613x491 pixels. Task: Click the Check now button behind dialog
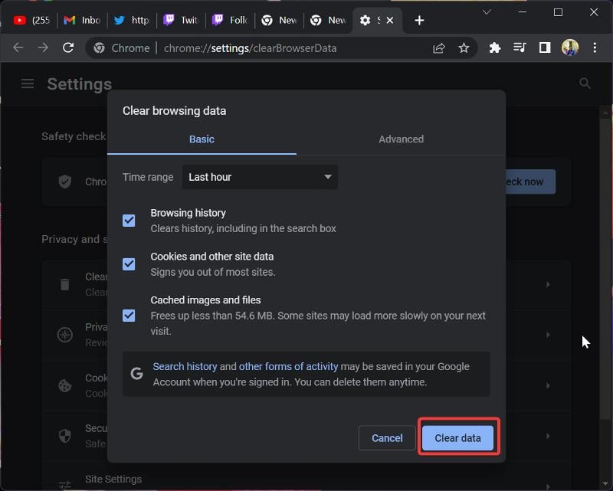pos(530,182)
